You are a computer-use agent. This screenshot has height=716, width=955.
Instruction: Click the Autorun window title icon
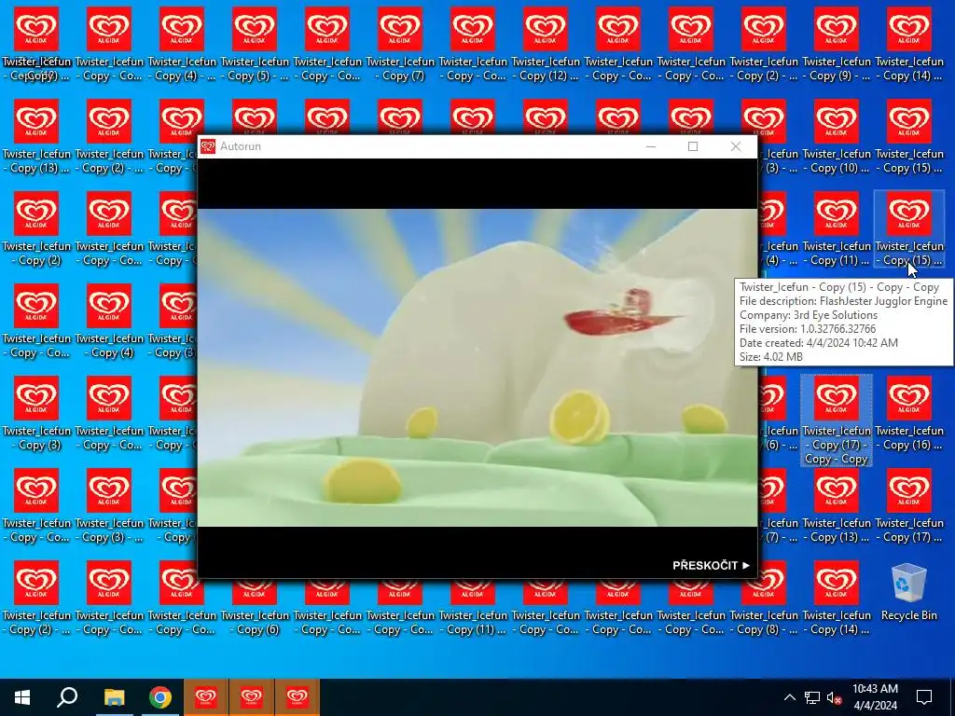click(x=208, y=146)
